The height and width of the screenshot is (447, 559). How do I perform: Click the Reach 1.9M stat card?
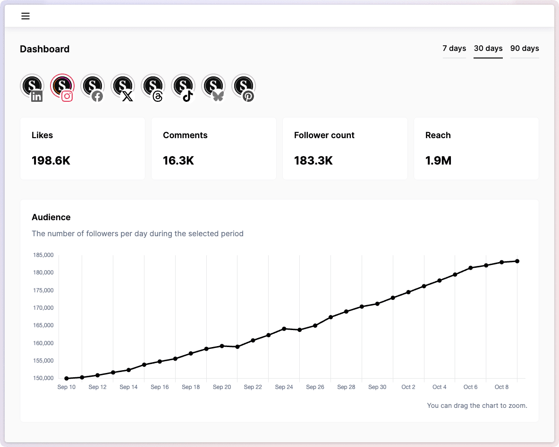tap(476, 149)
